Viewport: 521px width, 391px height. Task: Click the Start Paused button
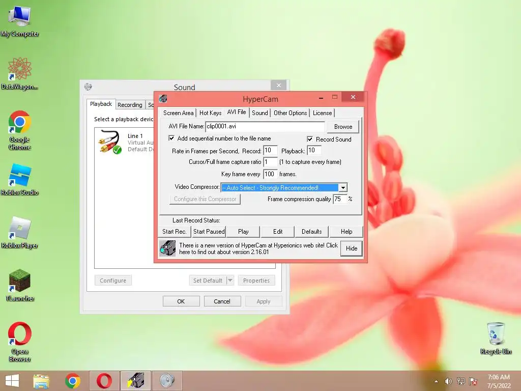point(209,232)
